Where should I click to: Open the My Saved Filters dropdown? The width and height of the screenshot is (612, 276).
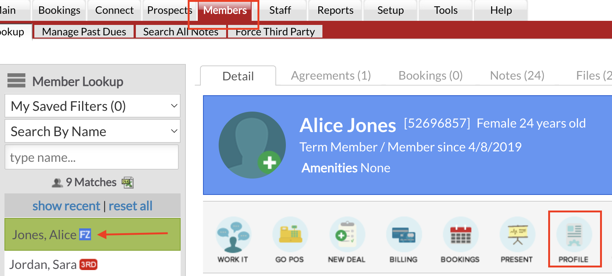pos(92,106)
